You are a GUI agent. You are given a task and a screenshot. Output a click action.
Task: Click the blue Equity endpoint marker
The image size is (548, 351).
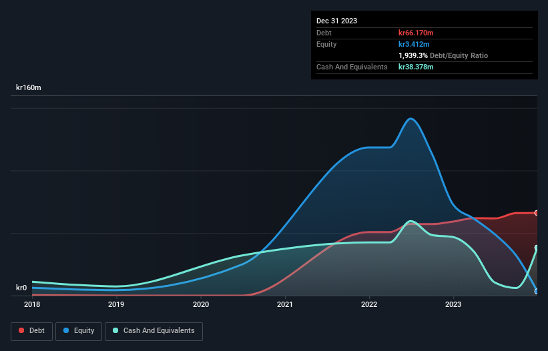click(x=537, y=292)
